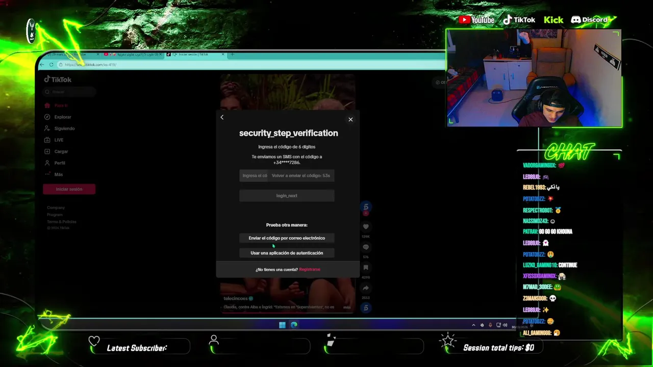Open LIVE in the sidebar
Image resolution: width=653 pixels, height=367 pixels.
(x=54, y=140)
